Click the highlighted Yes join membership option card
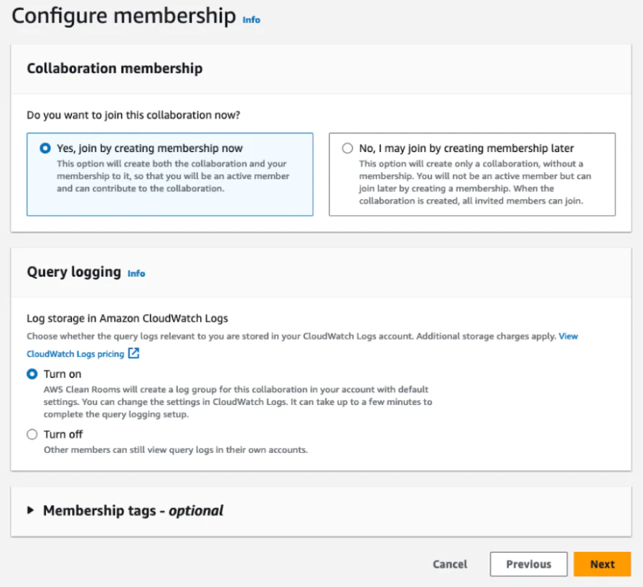 point(170,173)
